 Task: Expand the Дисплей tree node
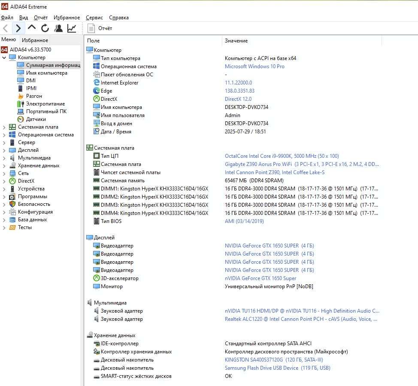tap(4, 151)
